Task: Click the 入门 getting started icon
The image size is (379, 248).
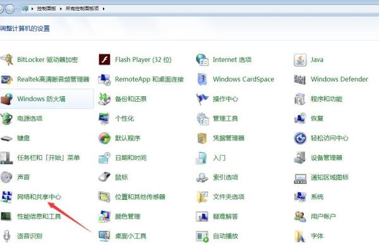Action: [x=202, y=158]
